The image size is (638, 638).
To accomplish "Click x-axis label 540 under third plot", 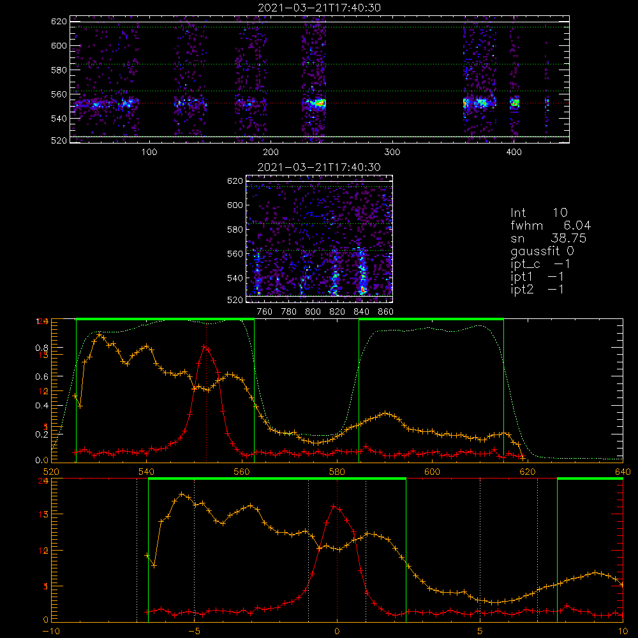I will (147, 471).
